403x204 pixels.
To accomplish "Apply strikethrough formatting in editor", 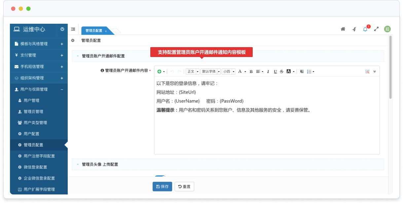I will pyautogui.click(x=281, y=72).
